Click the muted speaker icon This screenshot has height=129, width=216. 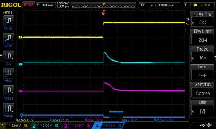[209, 125]
